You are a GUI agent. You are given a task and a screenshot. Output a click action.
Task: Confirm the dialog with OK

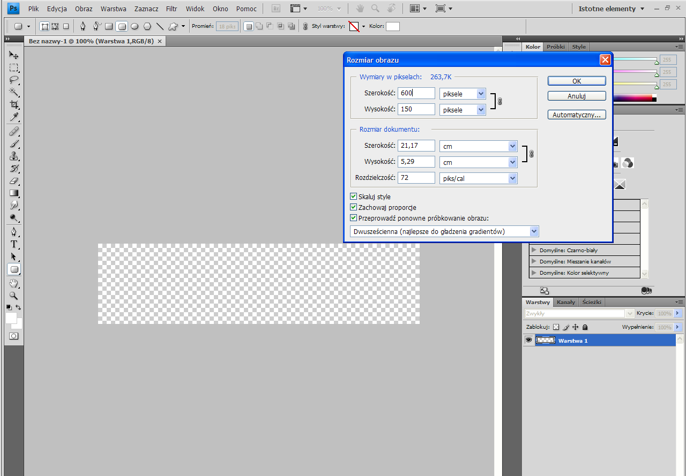tap(577, 81)
